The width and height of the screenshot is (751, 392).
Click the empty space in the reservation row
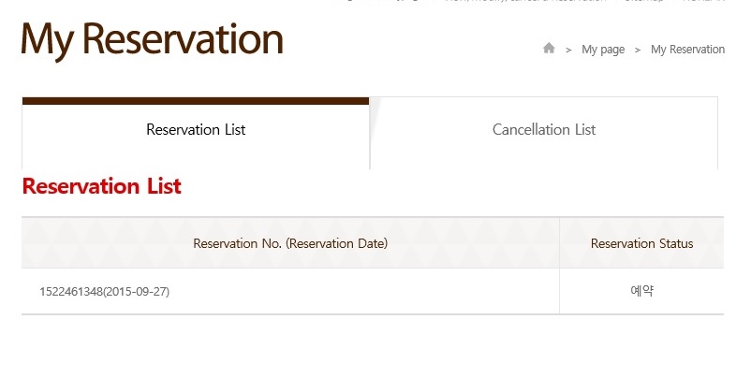pos(375,292)
